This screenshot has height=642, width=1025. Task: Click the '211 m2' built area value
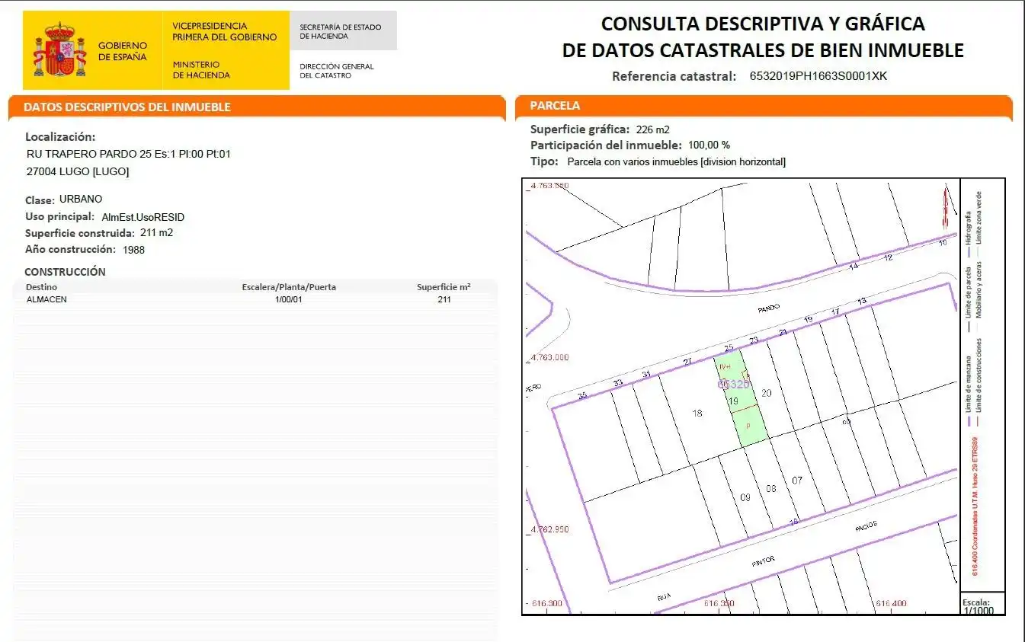156,233
